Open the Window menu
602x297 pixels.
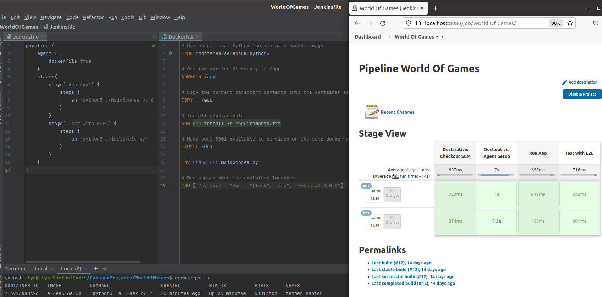click(x=160, y=17)
